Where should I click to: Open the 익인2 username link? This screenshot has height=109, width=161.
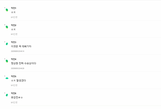tap(14, 25)
